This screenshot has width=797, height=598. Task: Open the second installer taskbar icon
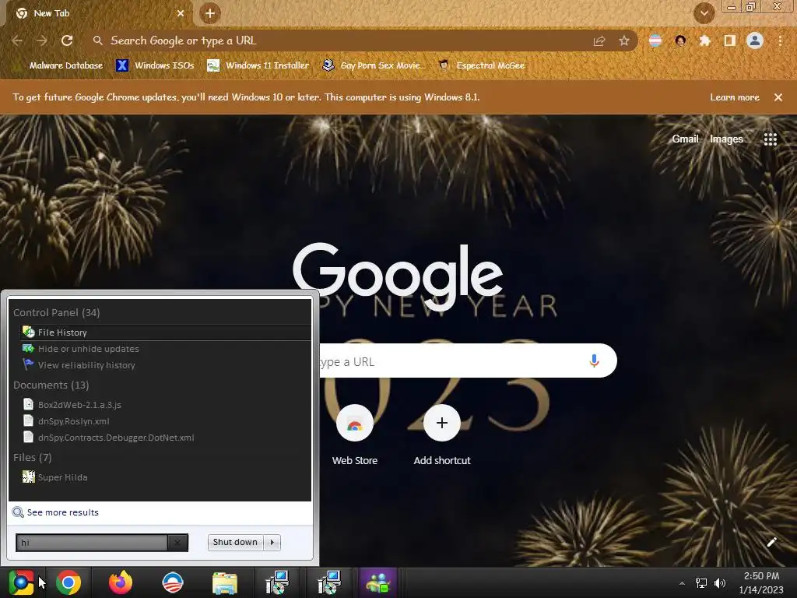329,582
